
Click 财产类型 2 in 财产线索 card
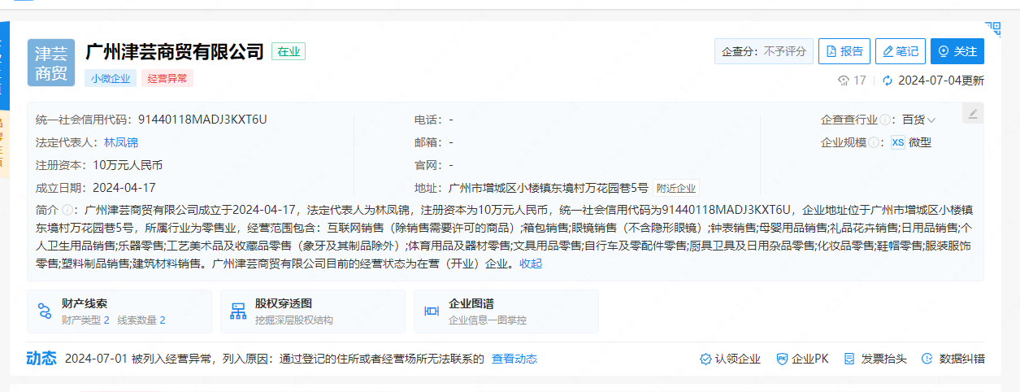(85, 320)
